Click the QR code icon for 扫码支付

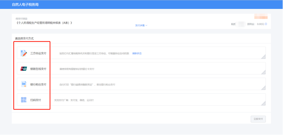coord(24,100)
